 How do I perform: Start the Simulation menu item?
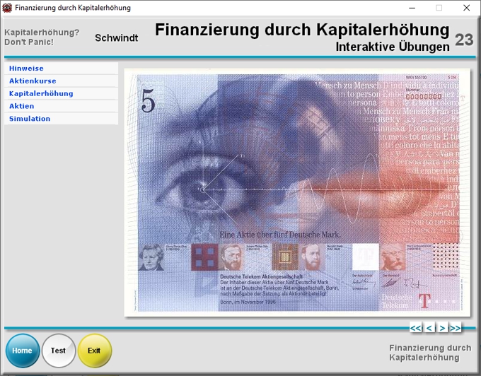coord(30,119)
